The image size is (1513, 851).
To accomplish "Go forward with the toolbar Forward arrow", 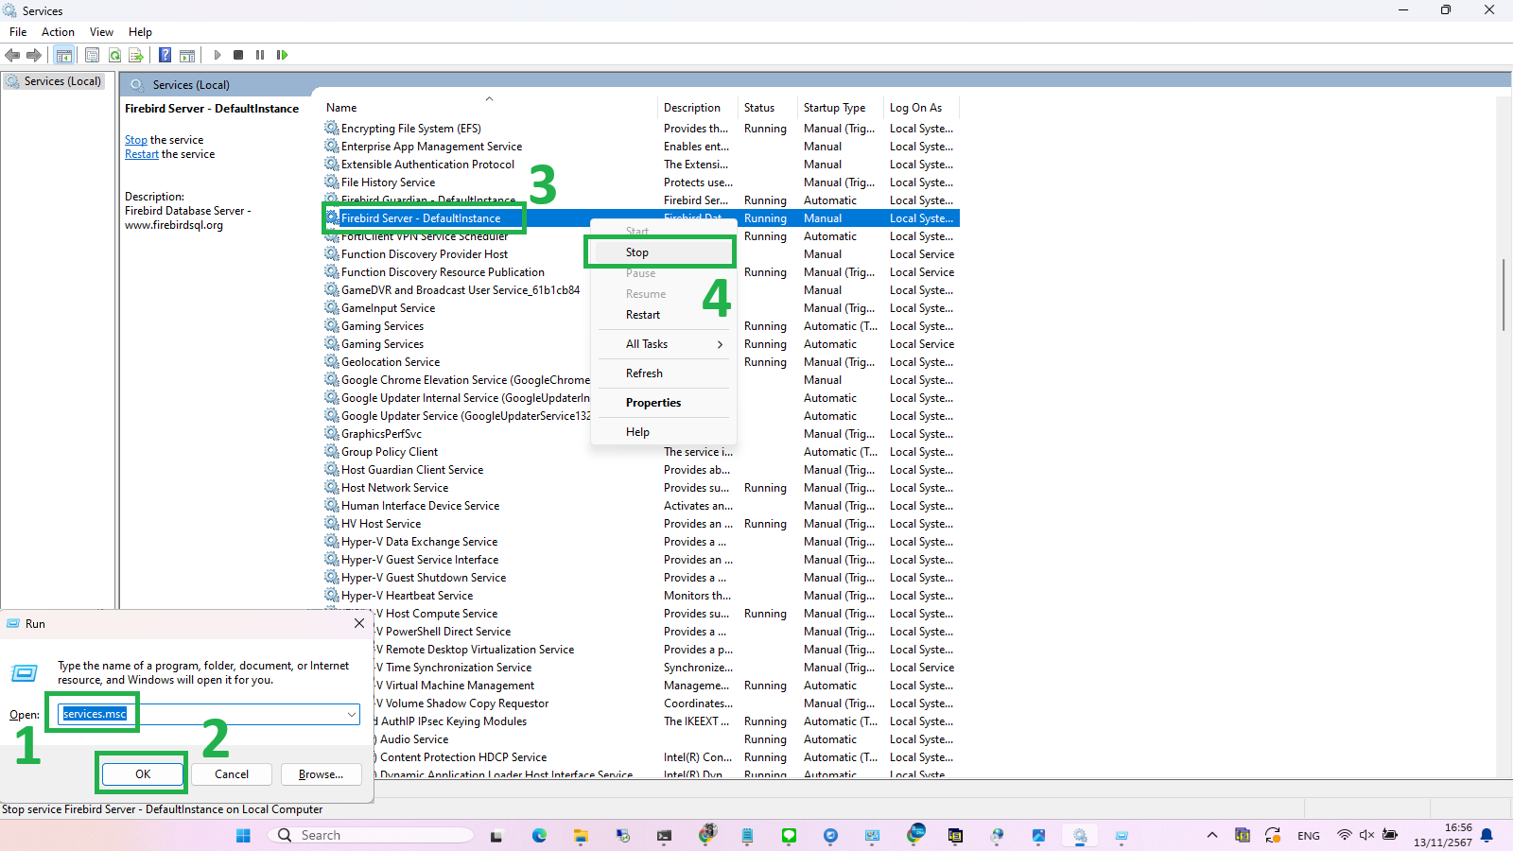I will (34, 55).
